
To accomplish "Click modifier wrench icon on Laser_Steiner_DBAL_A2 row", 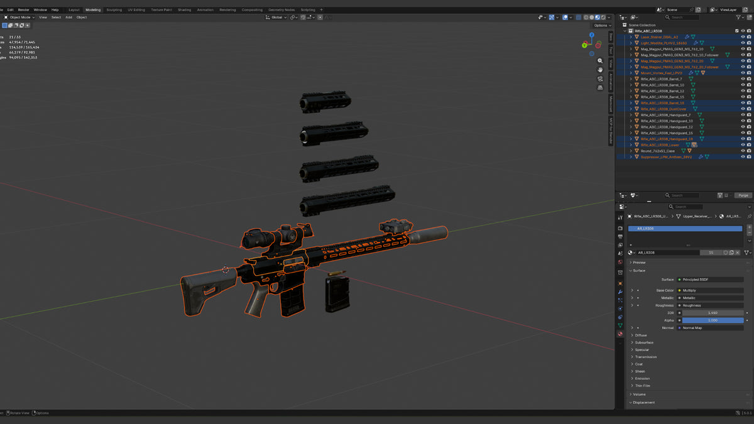I will click(687, 37).
